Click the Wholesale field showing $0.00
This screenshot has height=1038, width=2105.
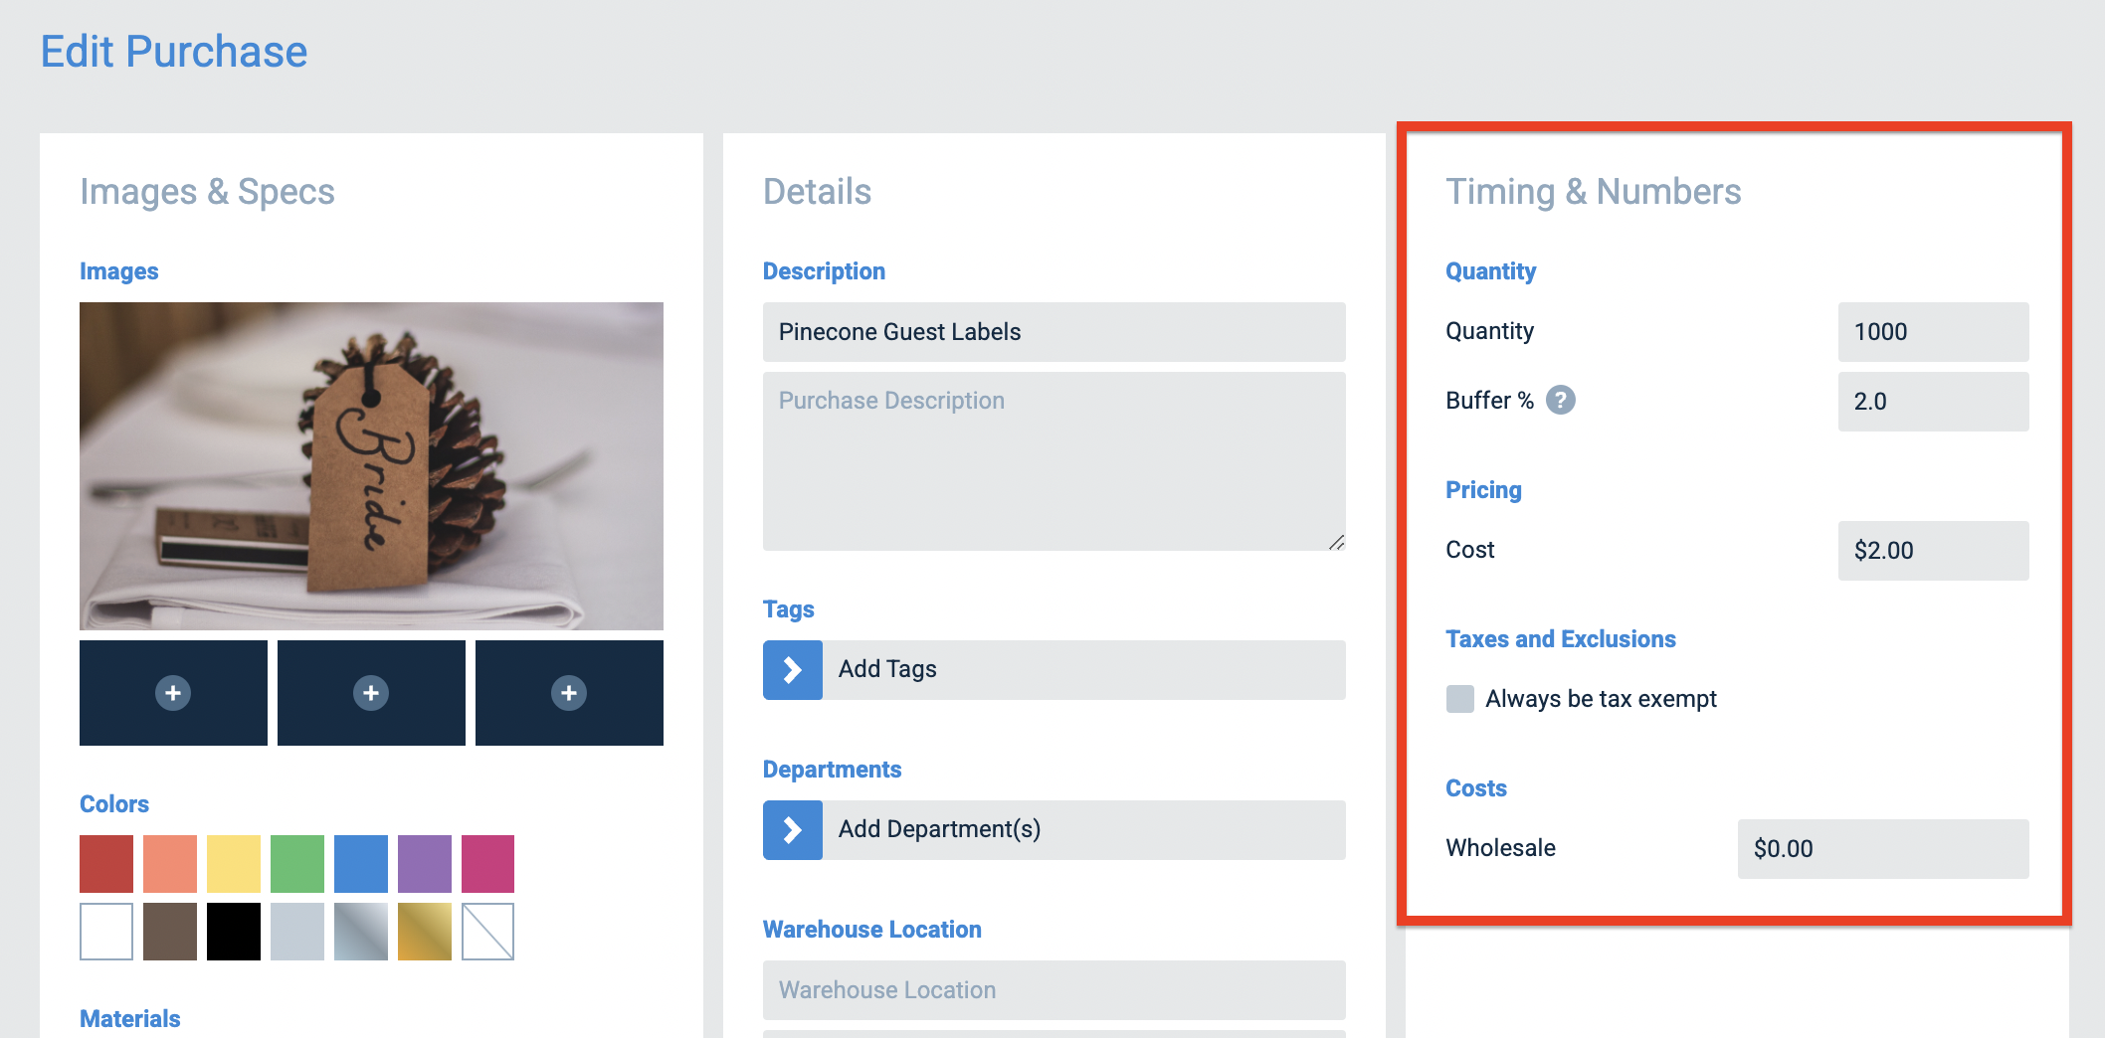pyautogui.click(x=1883, y=849)
